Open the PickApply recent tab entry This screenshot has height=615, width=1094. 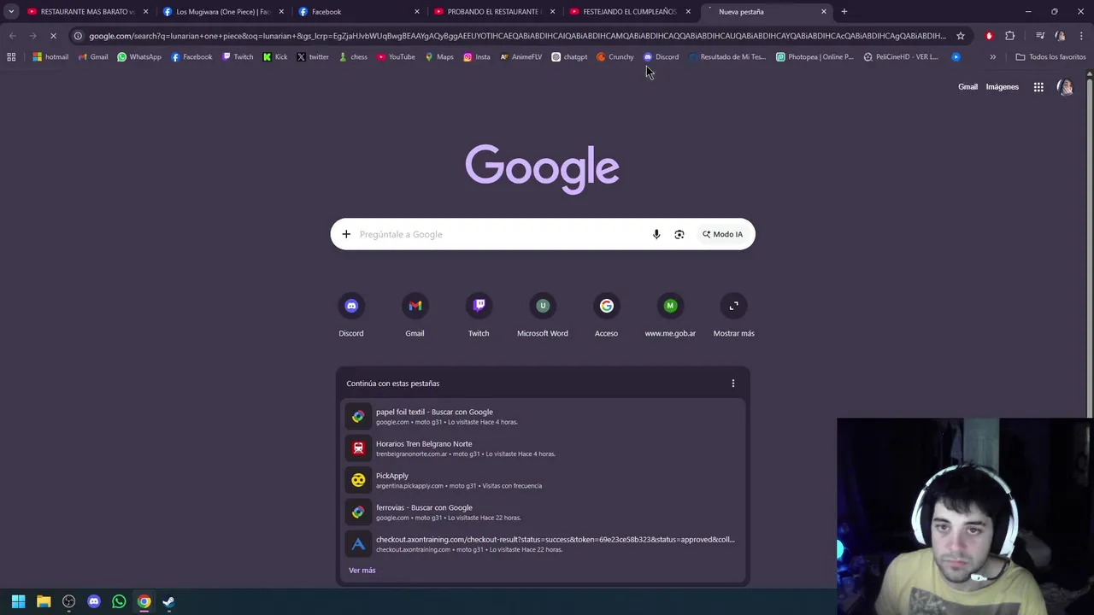[543, 480]
